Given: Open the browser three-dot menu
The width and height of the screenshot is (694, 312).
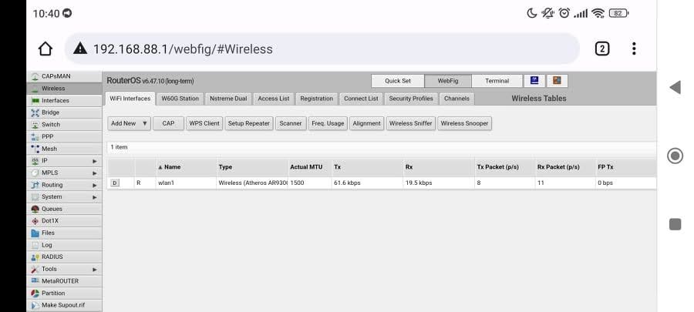Looking at the screenshot, I should [634, 49].
